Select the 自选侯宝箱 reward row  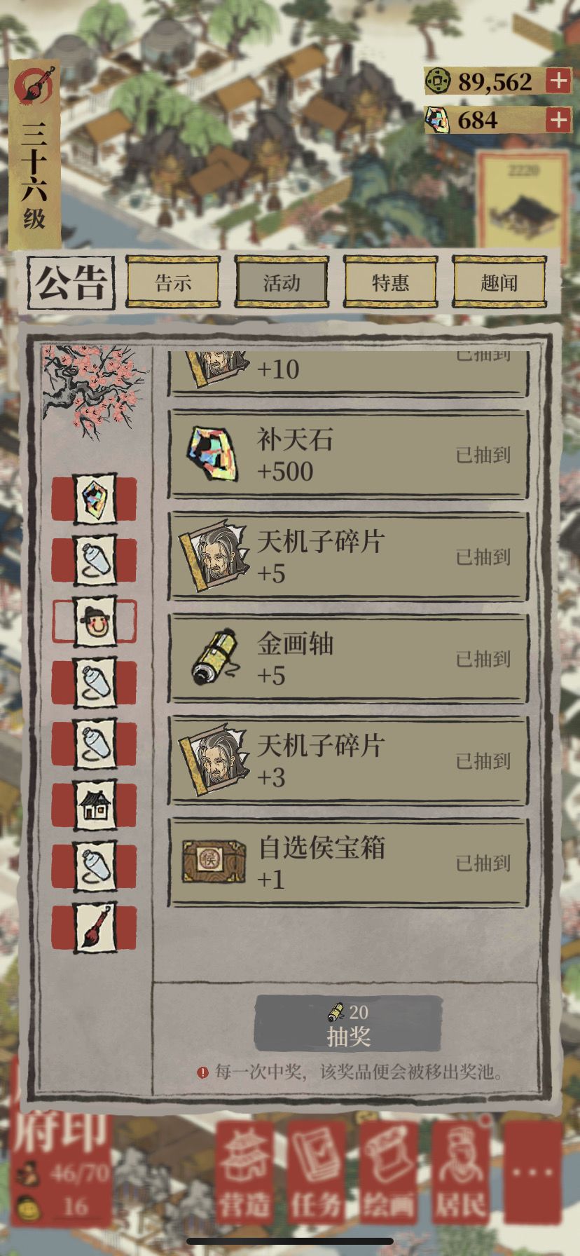click(348, 863)
